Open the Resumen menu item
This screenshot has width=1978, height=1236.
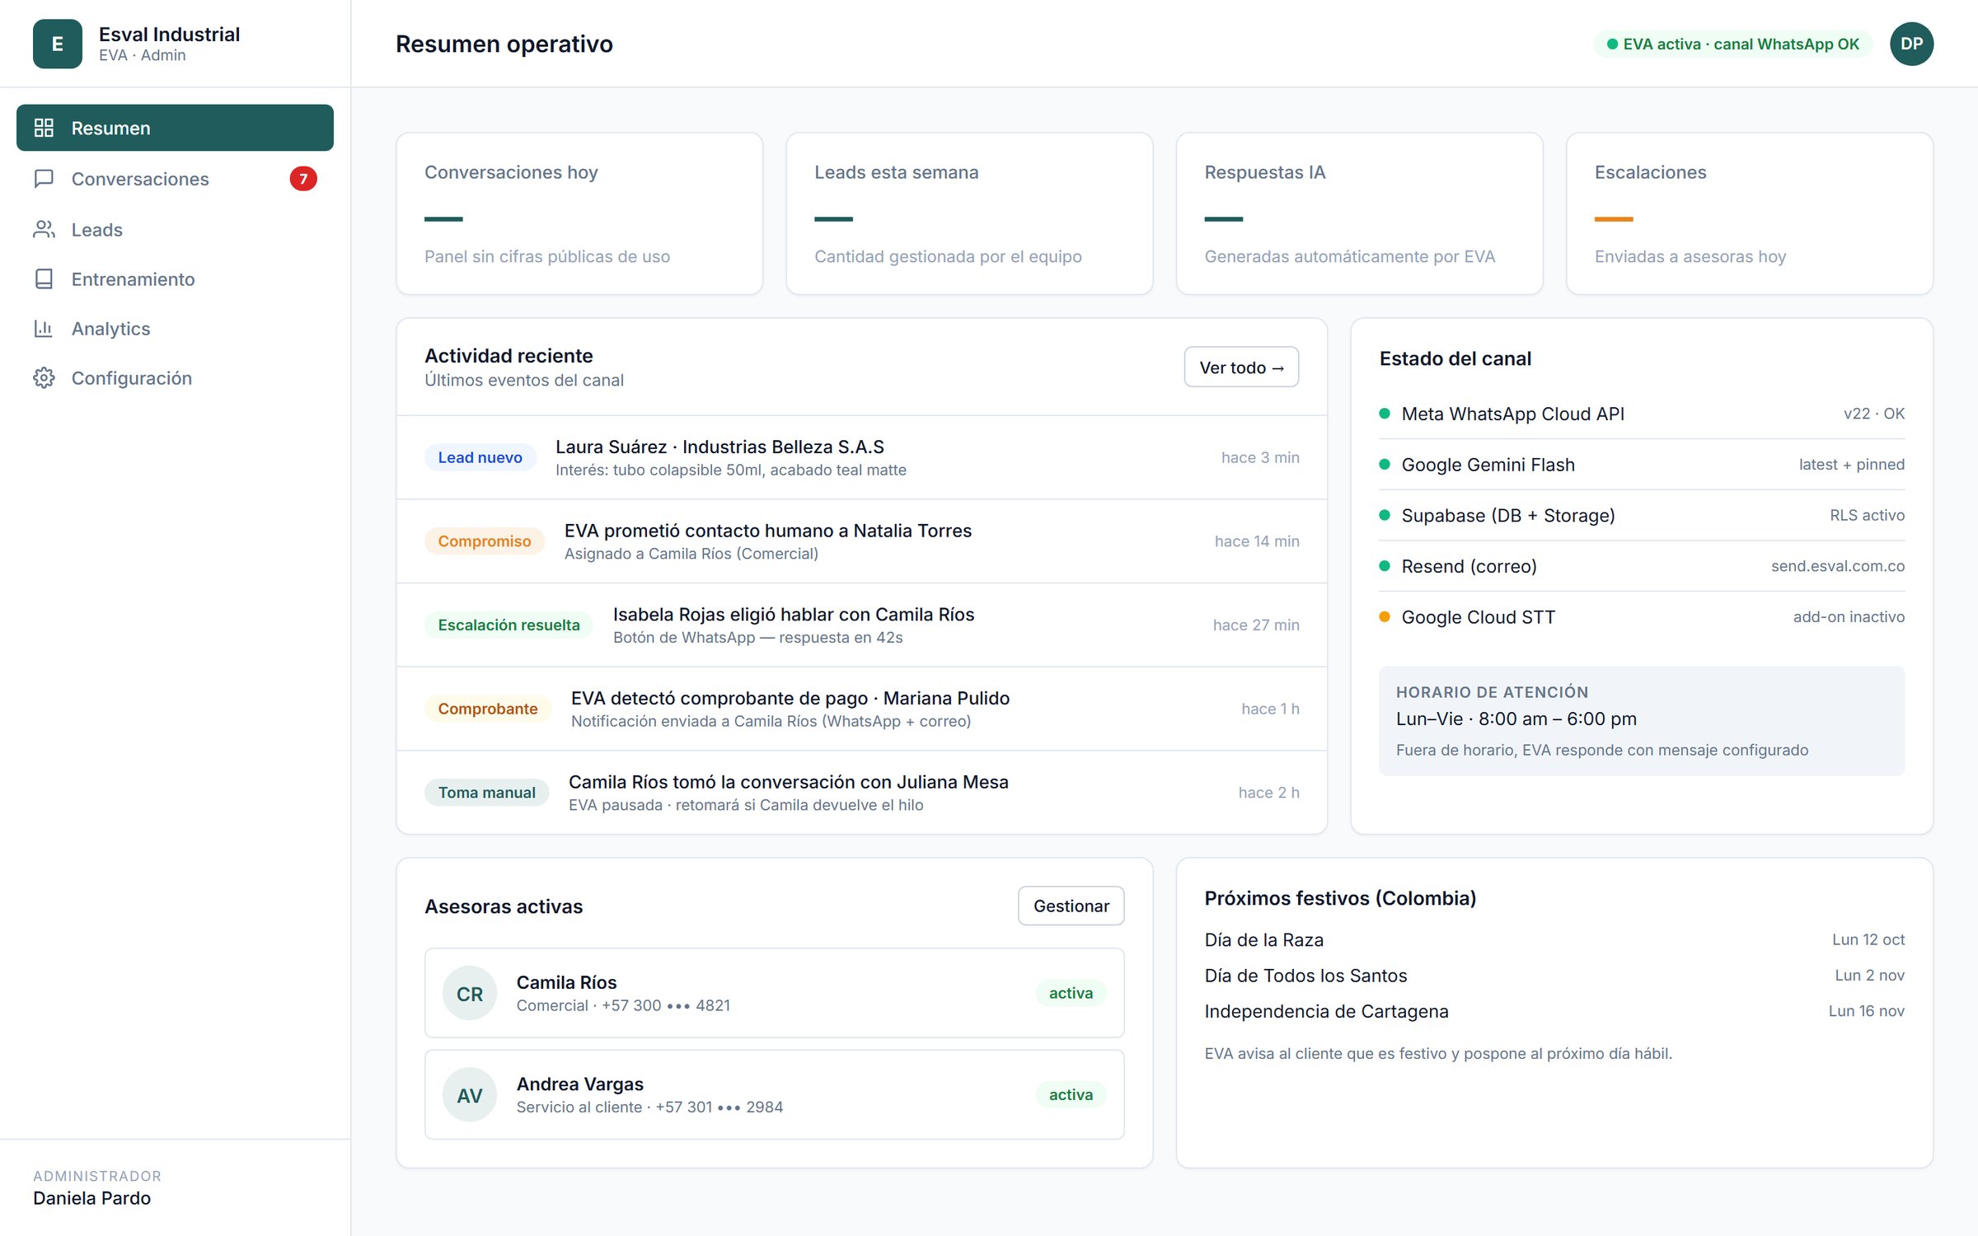[x=175, y=128]
